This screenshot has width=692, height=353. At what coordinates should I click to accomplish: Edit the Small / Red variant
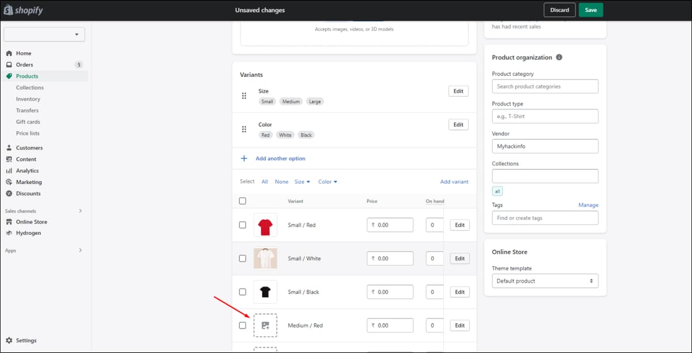(460, 225)
